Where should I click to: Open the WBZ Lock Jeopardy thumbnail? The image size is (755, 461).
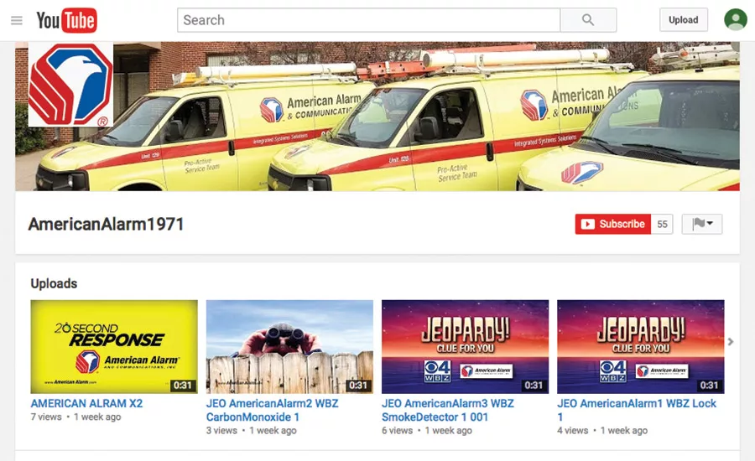[640, 346]
